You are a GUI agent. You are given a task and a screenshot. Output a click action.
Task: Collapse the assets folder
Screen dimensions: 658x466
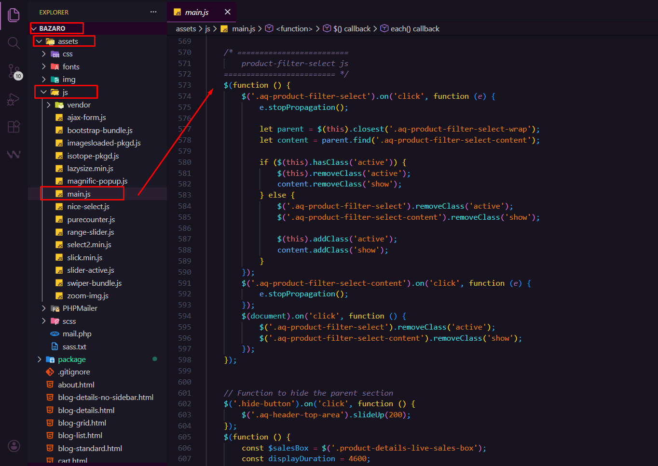39,41
